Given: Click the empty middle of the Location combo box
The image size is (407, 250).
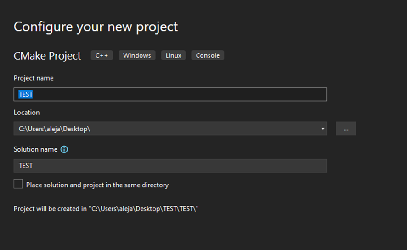Looking at the screenshot, I should coord(204,129).
